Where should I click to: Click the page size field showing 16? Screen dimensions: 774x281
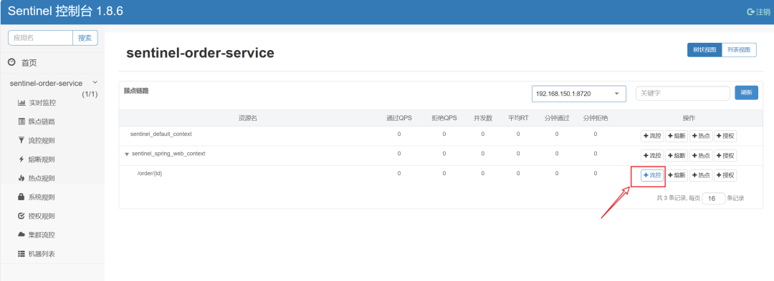[x=713, y=198]
